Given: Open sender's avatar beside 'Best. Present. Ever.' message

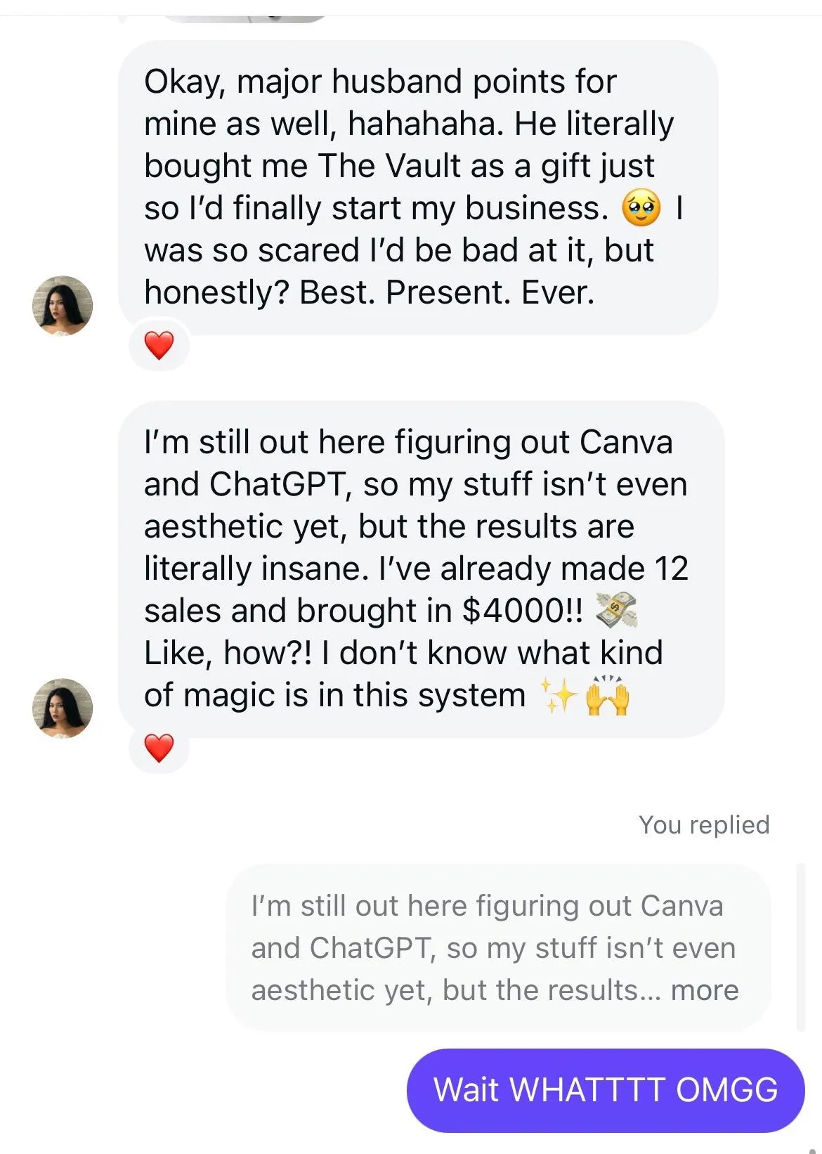Looking at the screenshot, I should pyautogui.click(x=63, y=305).
